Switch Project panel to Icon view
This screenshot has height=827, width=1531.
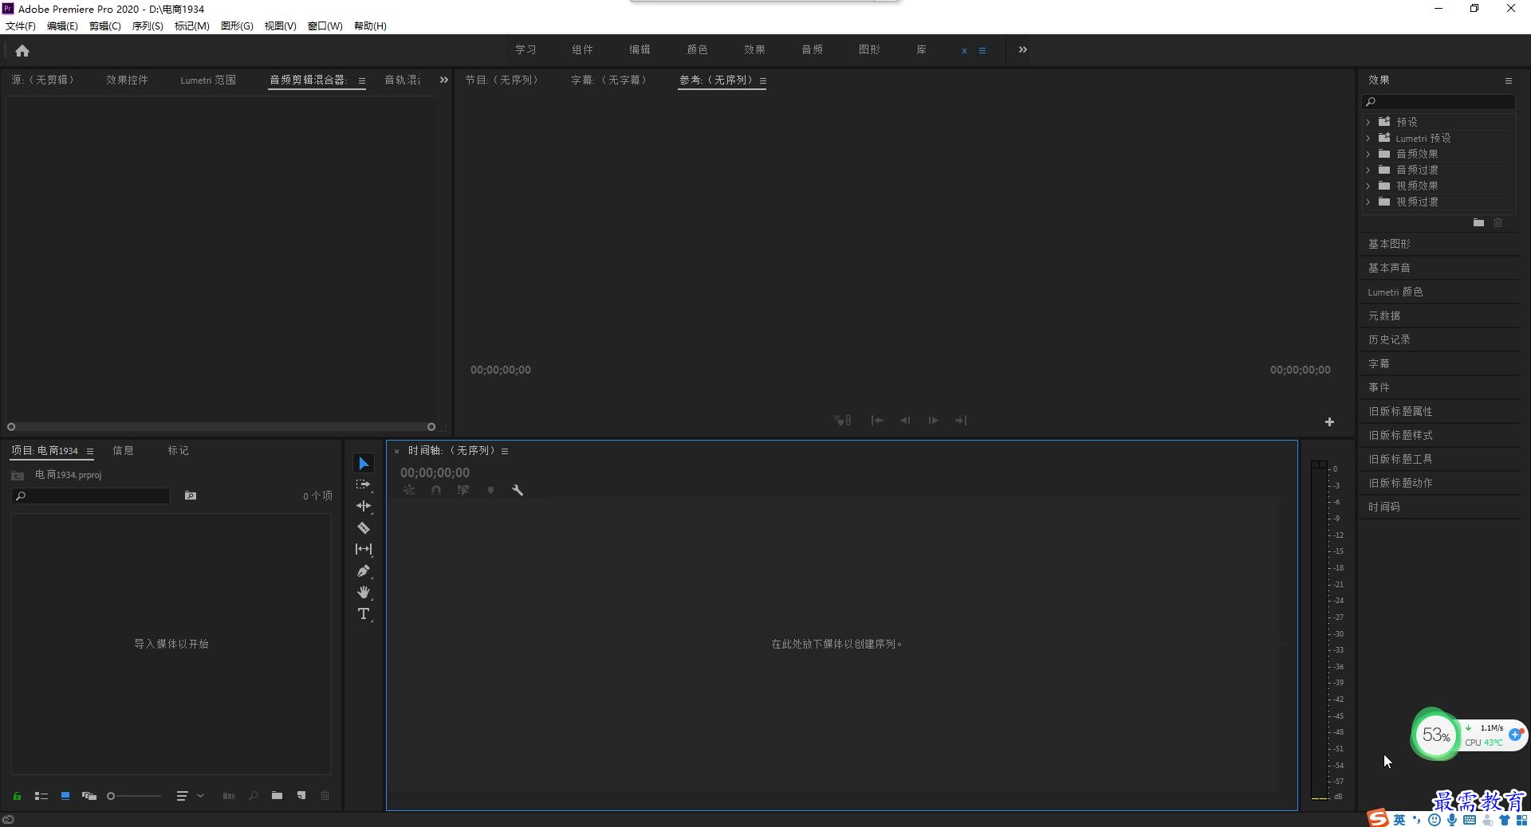pyautogui.click(x=65, y=795)
